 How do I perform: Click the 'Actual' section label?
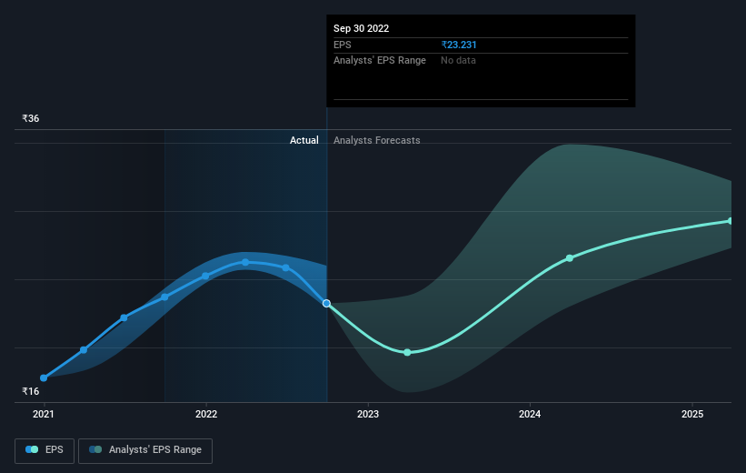(x=304, y=140)
